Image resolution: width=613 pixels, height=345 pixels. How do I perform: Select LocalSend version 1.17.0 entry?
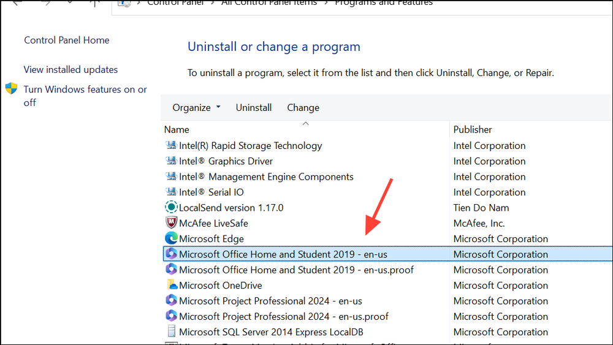click(x=231, y=208)
